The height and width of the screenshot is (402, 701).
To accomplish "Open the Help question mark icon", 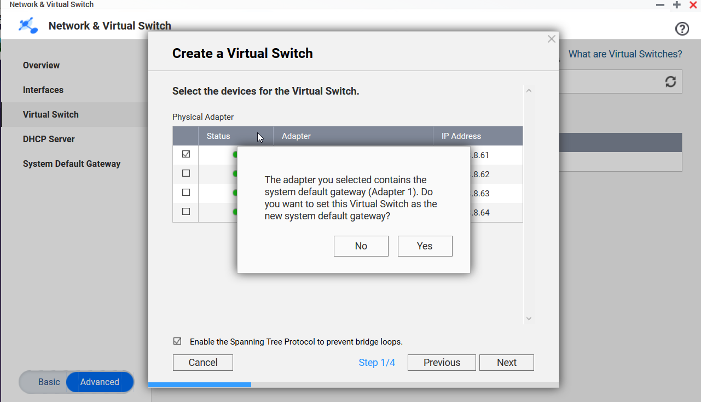I will coord(682,28).
